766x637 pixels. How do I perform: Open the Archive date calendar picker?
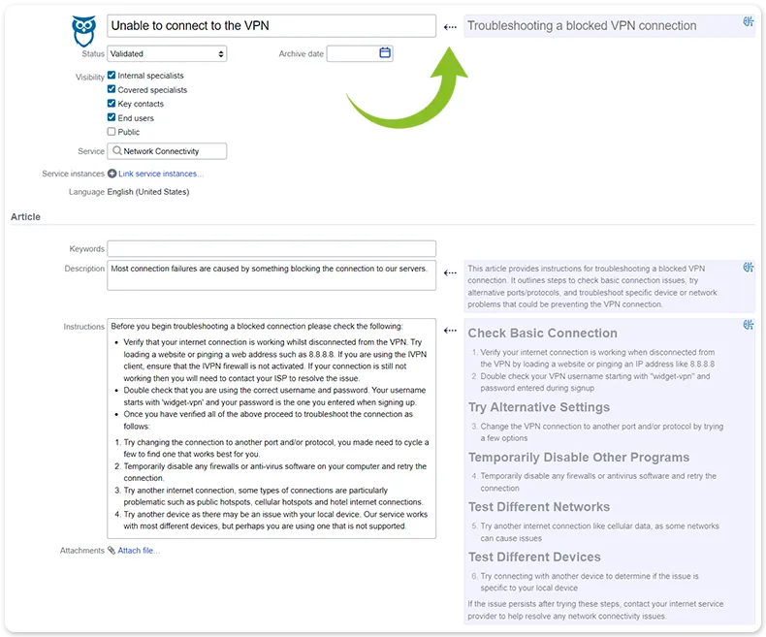[x=385, y=52]
